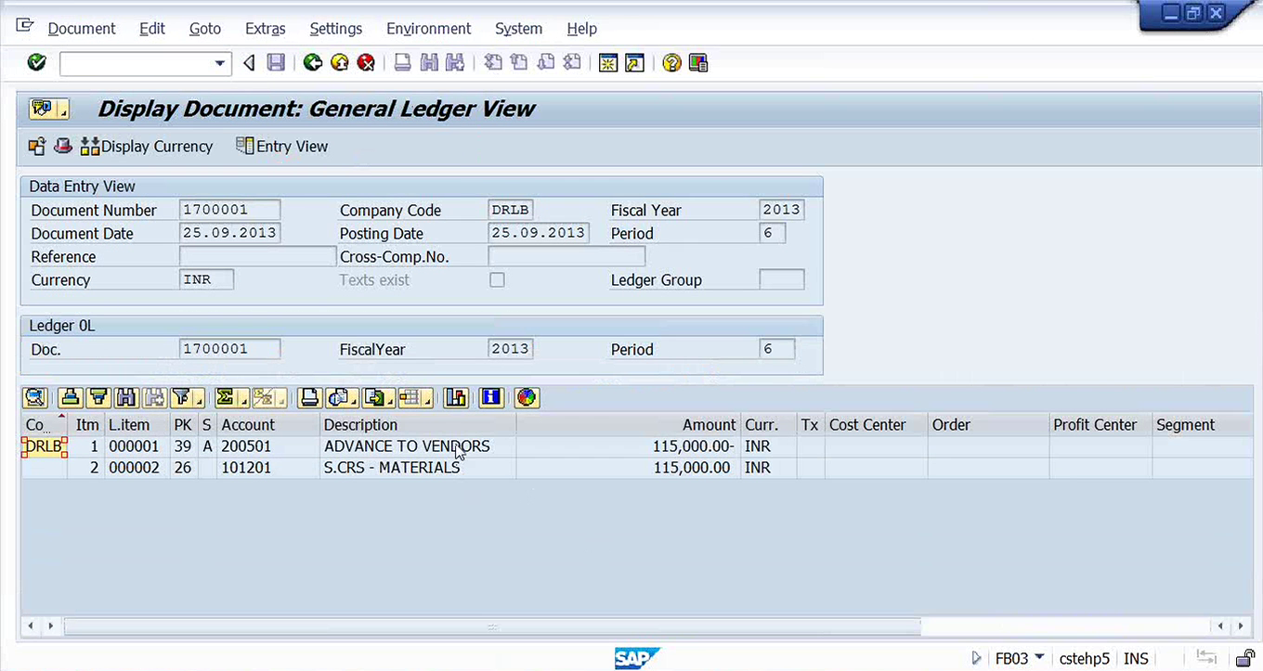
Task: Click the Profit Center column header
Action: coord(1100,425)
